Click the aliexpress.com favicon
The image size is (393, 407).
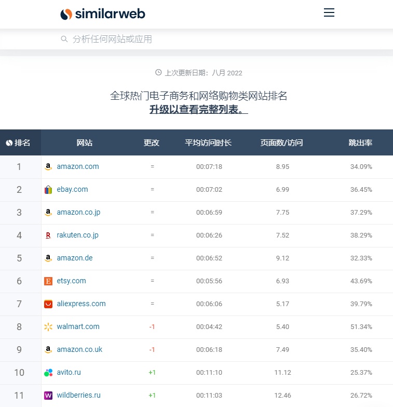click(x=48, y=304)
